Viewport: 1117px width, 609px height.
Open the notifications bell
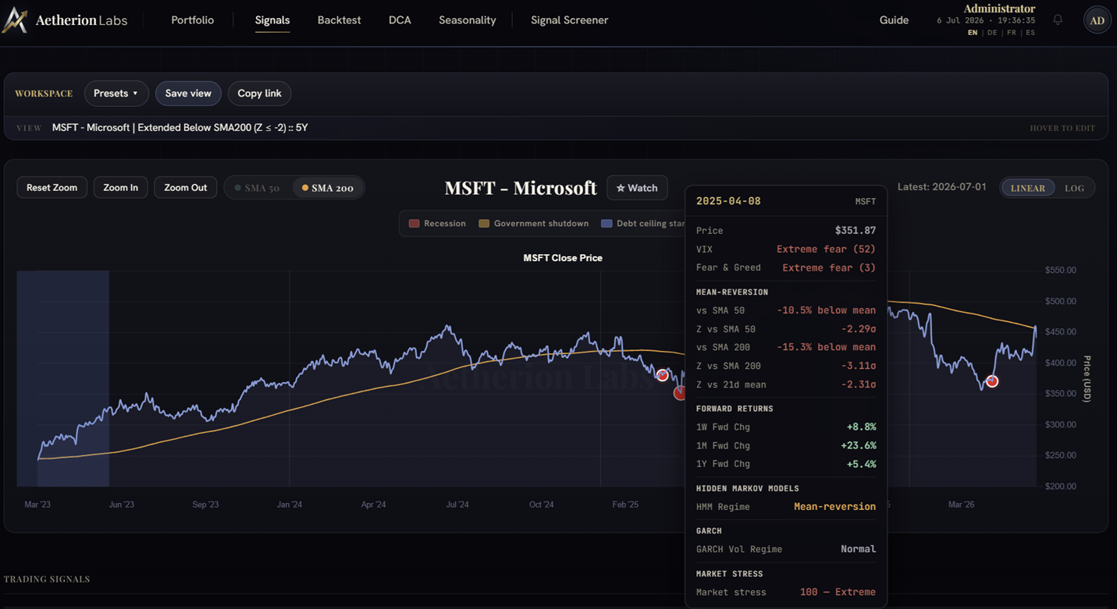pos(1058,19)
